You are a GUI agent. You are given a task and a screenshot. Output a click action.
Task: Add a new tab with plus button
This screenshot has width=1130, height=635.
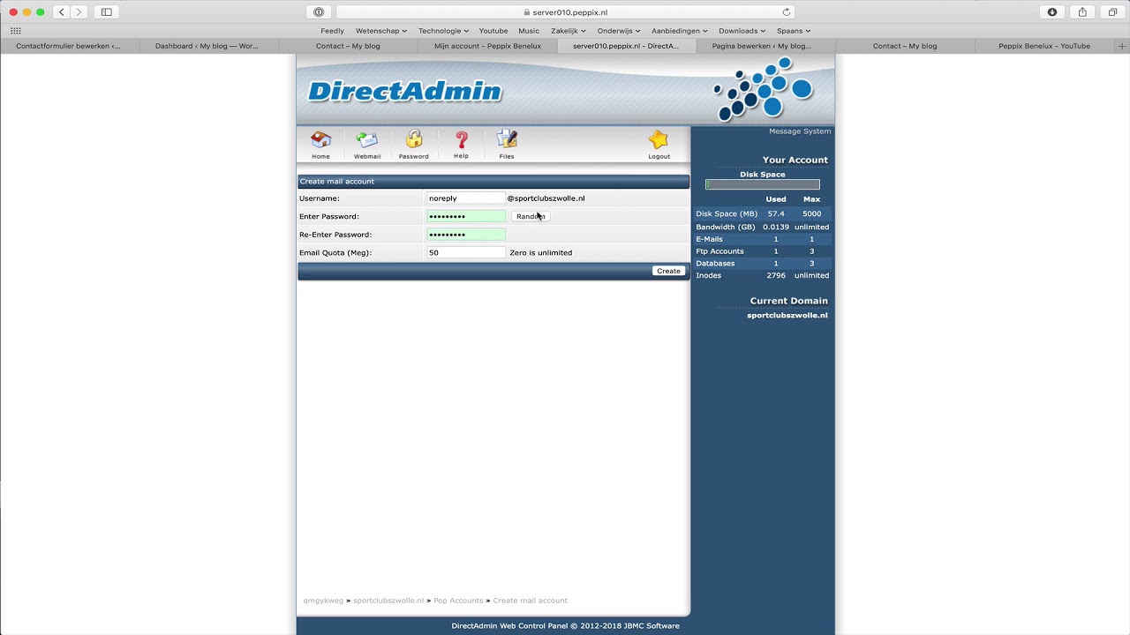(x=1122, y=46)
